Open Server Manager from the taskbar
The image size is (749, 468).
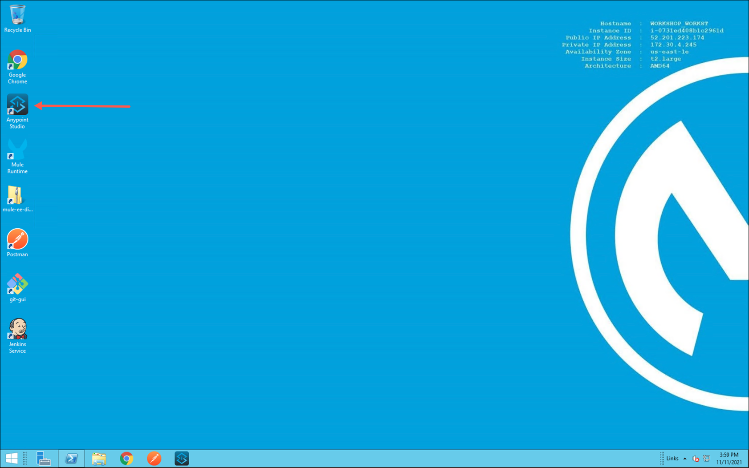click(x=44, y=458)
